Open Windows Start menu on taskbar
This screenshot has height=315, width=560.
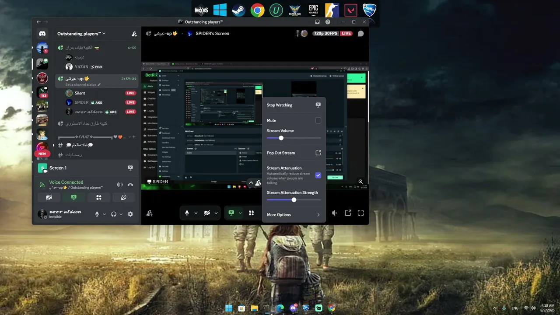tap(229, 308)
